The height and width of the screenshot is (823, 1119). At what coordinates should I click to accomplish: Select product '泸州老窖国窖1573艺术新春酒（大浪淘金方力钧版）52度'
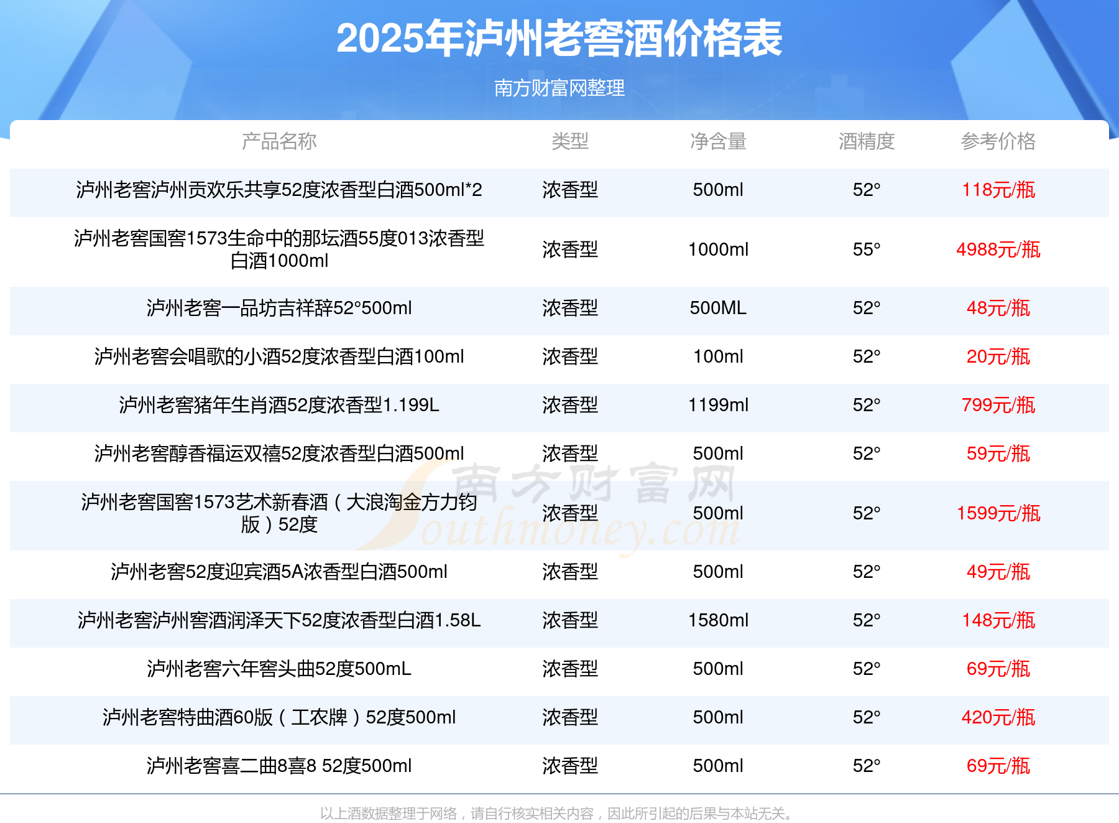click(x=279, y=513)
